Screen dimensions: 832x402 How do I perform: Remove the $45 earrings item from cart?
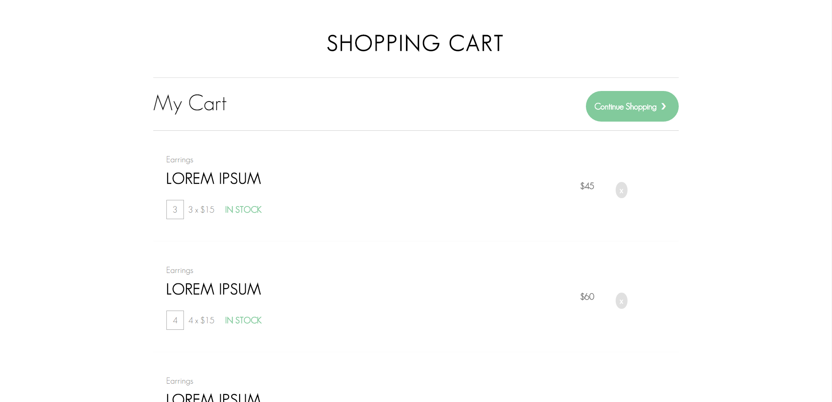click(x=621, y=190)
